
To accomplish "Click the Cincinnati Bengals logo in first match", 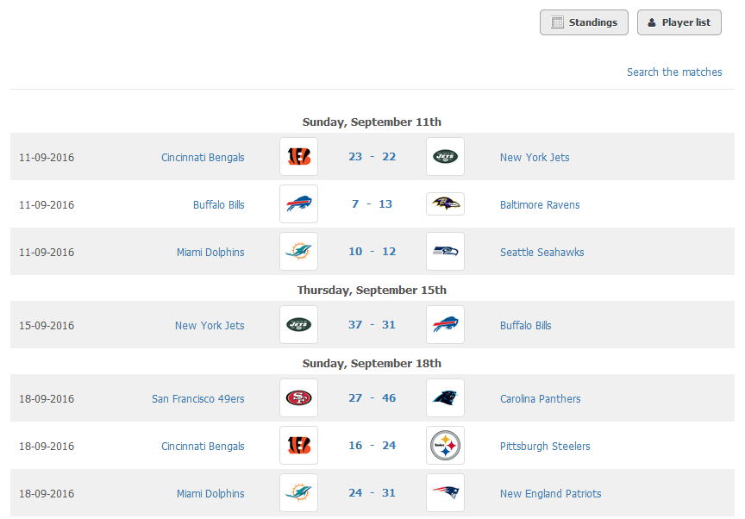I will click(298, 157).
